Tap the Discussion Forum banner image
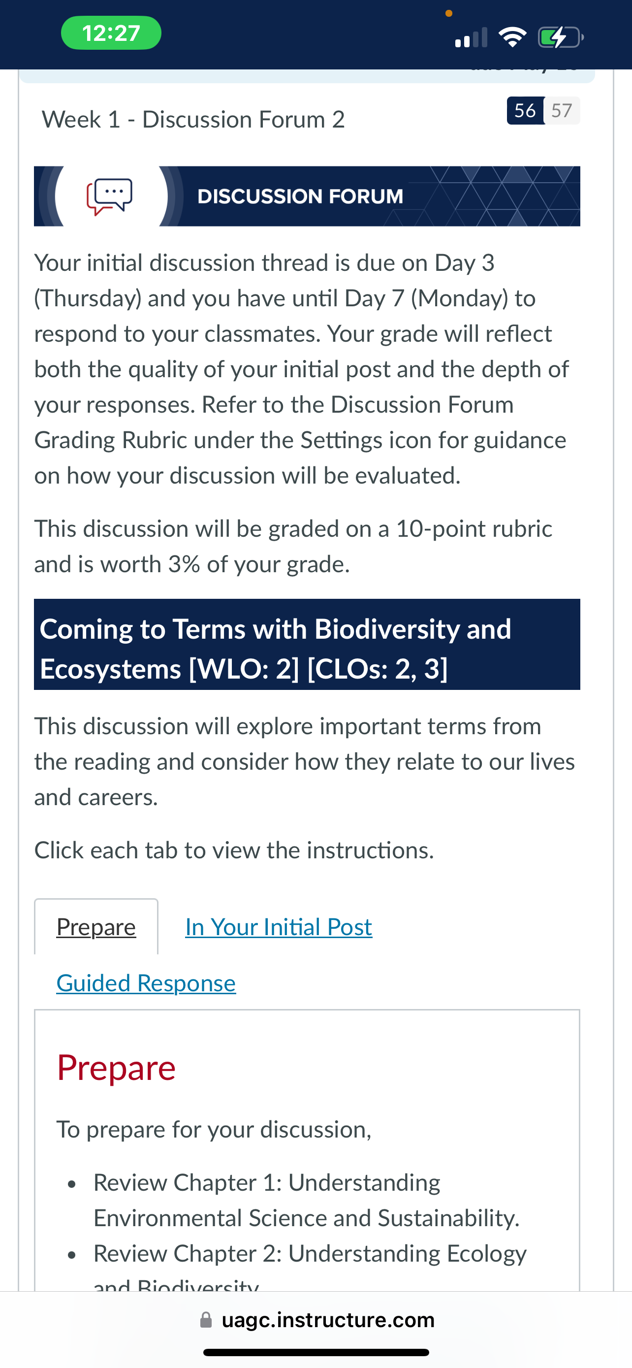Viewport: 632px width, 1368px height. [307, 196]
